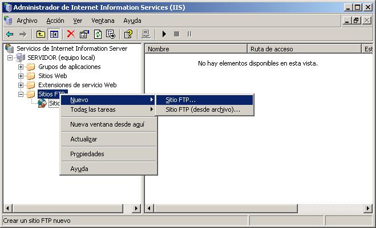Select SERVIDOR (equipo local) tree item
The image size is (376, 228).
(61, 58)
